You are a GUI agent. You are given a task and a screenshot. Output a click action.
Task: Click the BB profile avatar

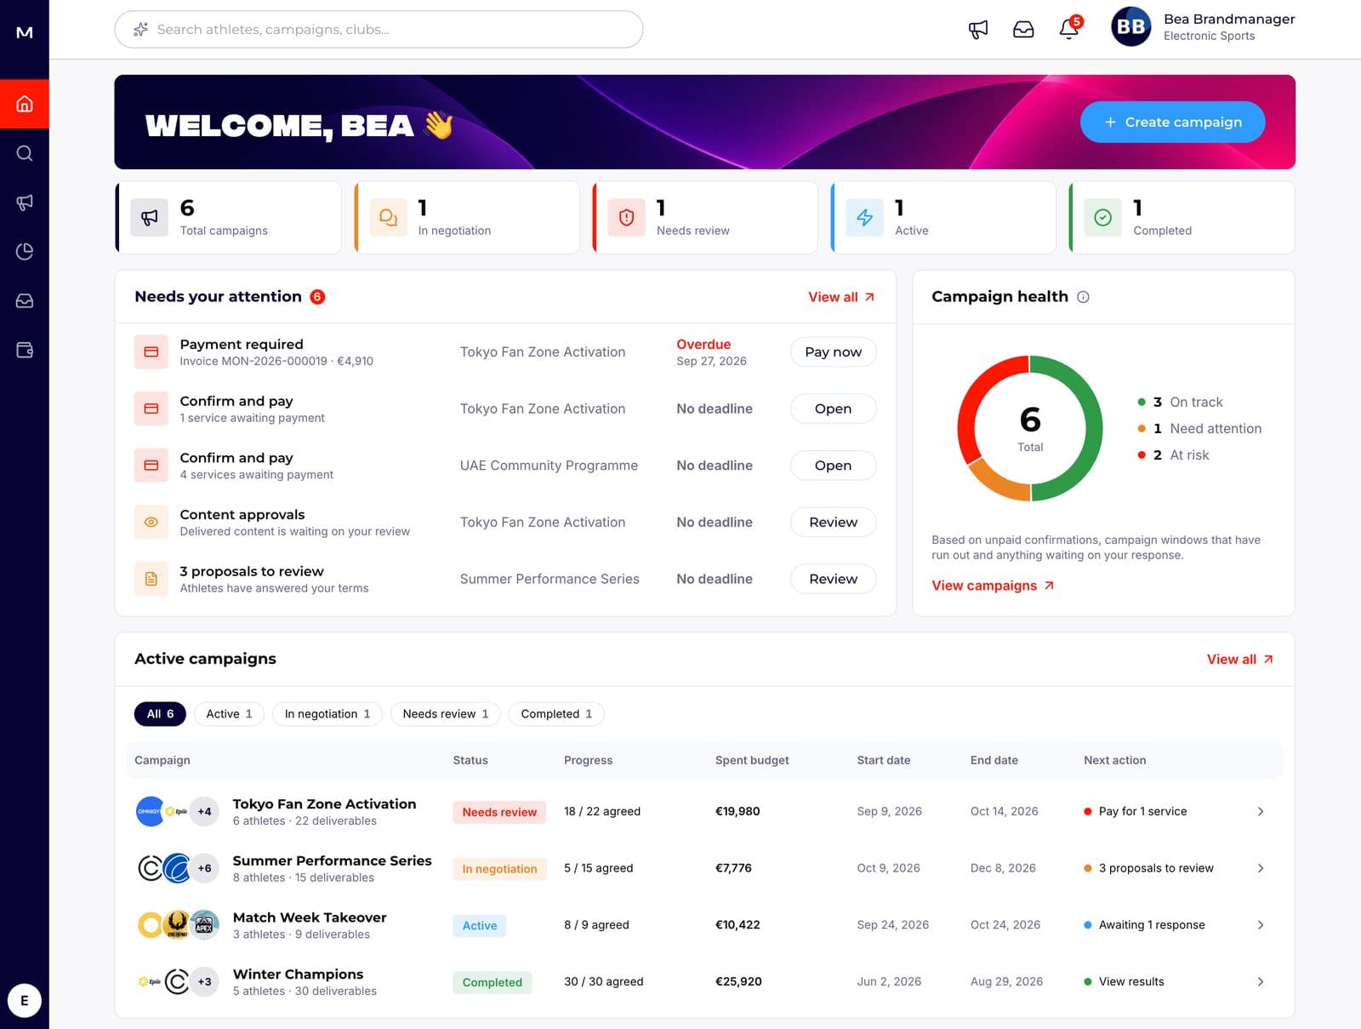pyautogui.click(x=1130, y=26)
